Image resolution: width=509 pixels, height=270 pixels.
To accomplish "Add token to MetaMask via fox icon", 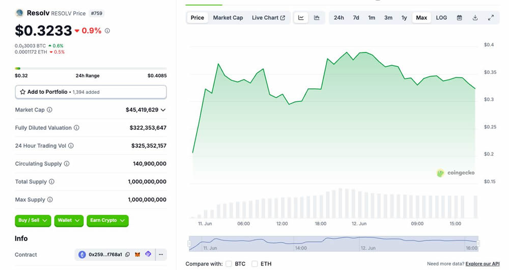I will tap(137, 255).
